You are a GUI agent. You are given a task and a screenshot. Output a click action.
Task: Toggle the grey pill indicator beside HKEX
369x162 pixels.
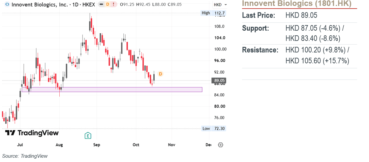102,4
